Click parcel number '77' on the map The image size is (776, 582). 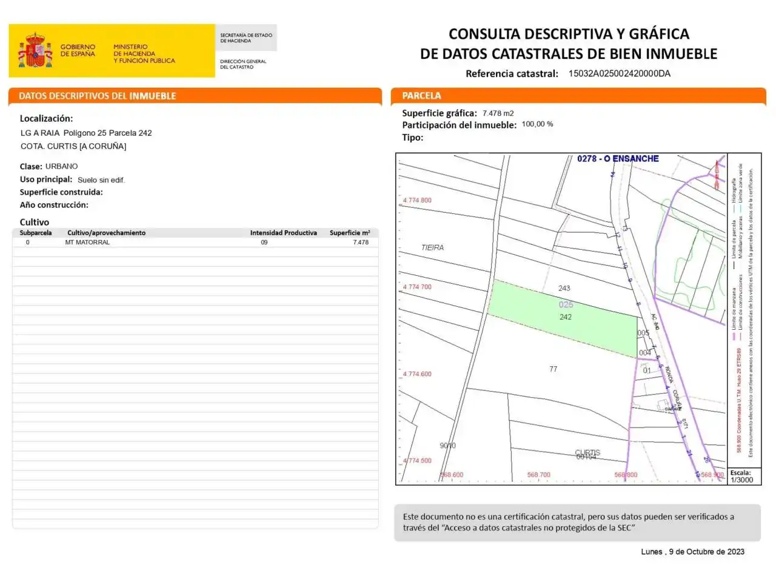[554, 369]
